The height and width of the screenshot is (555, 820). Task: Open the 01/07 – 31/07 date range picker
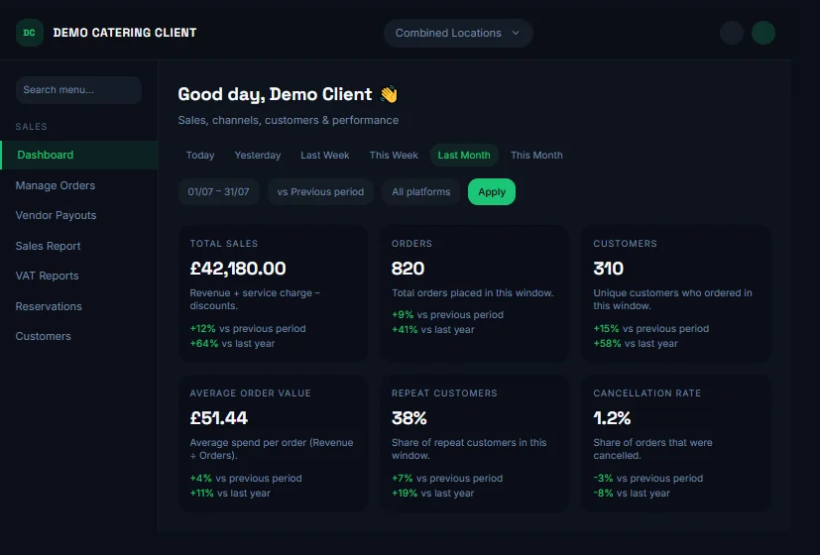[218, 192]
